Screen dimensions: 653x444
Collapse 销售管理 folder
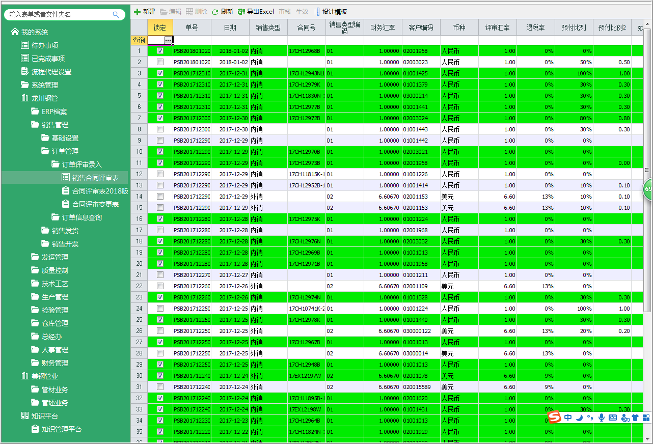49,125
